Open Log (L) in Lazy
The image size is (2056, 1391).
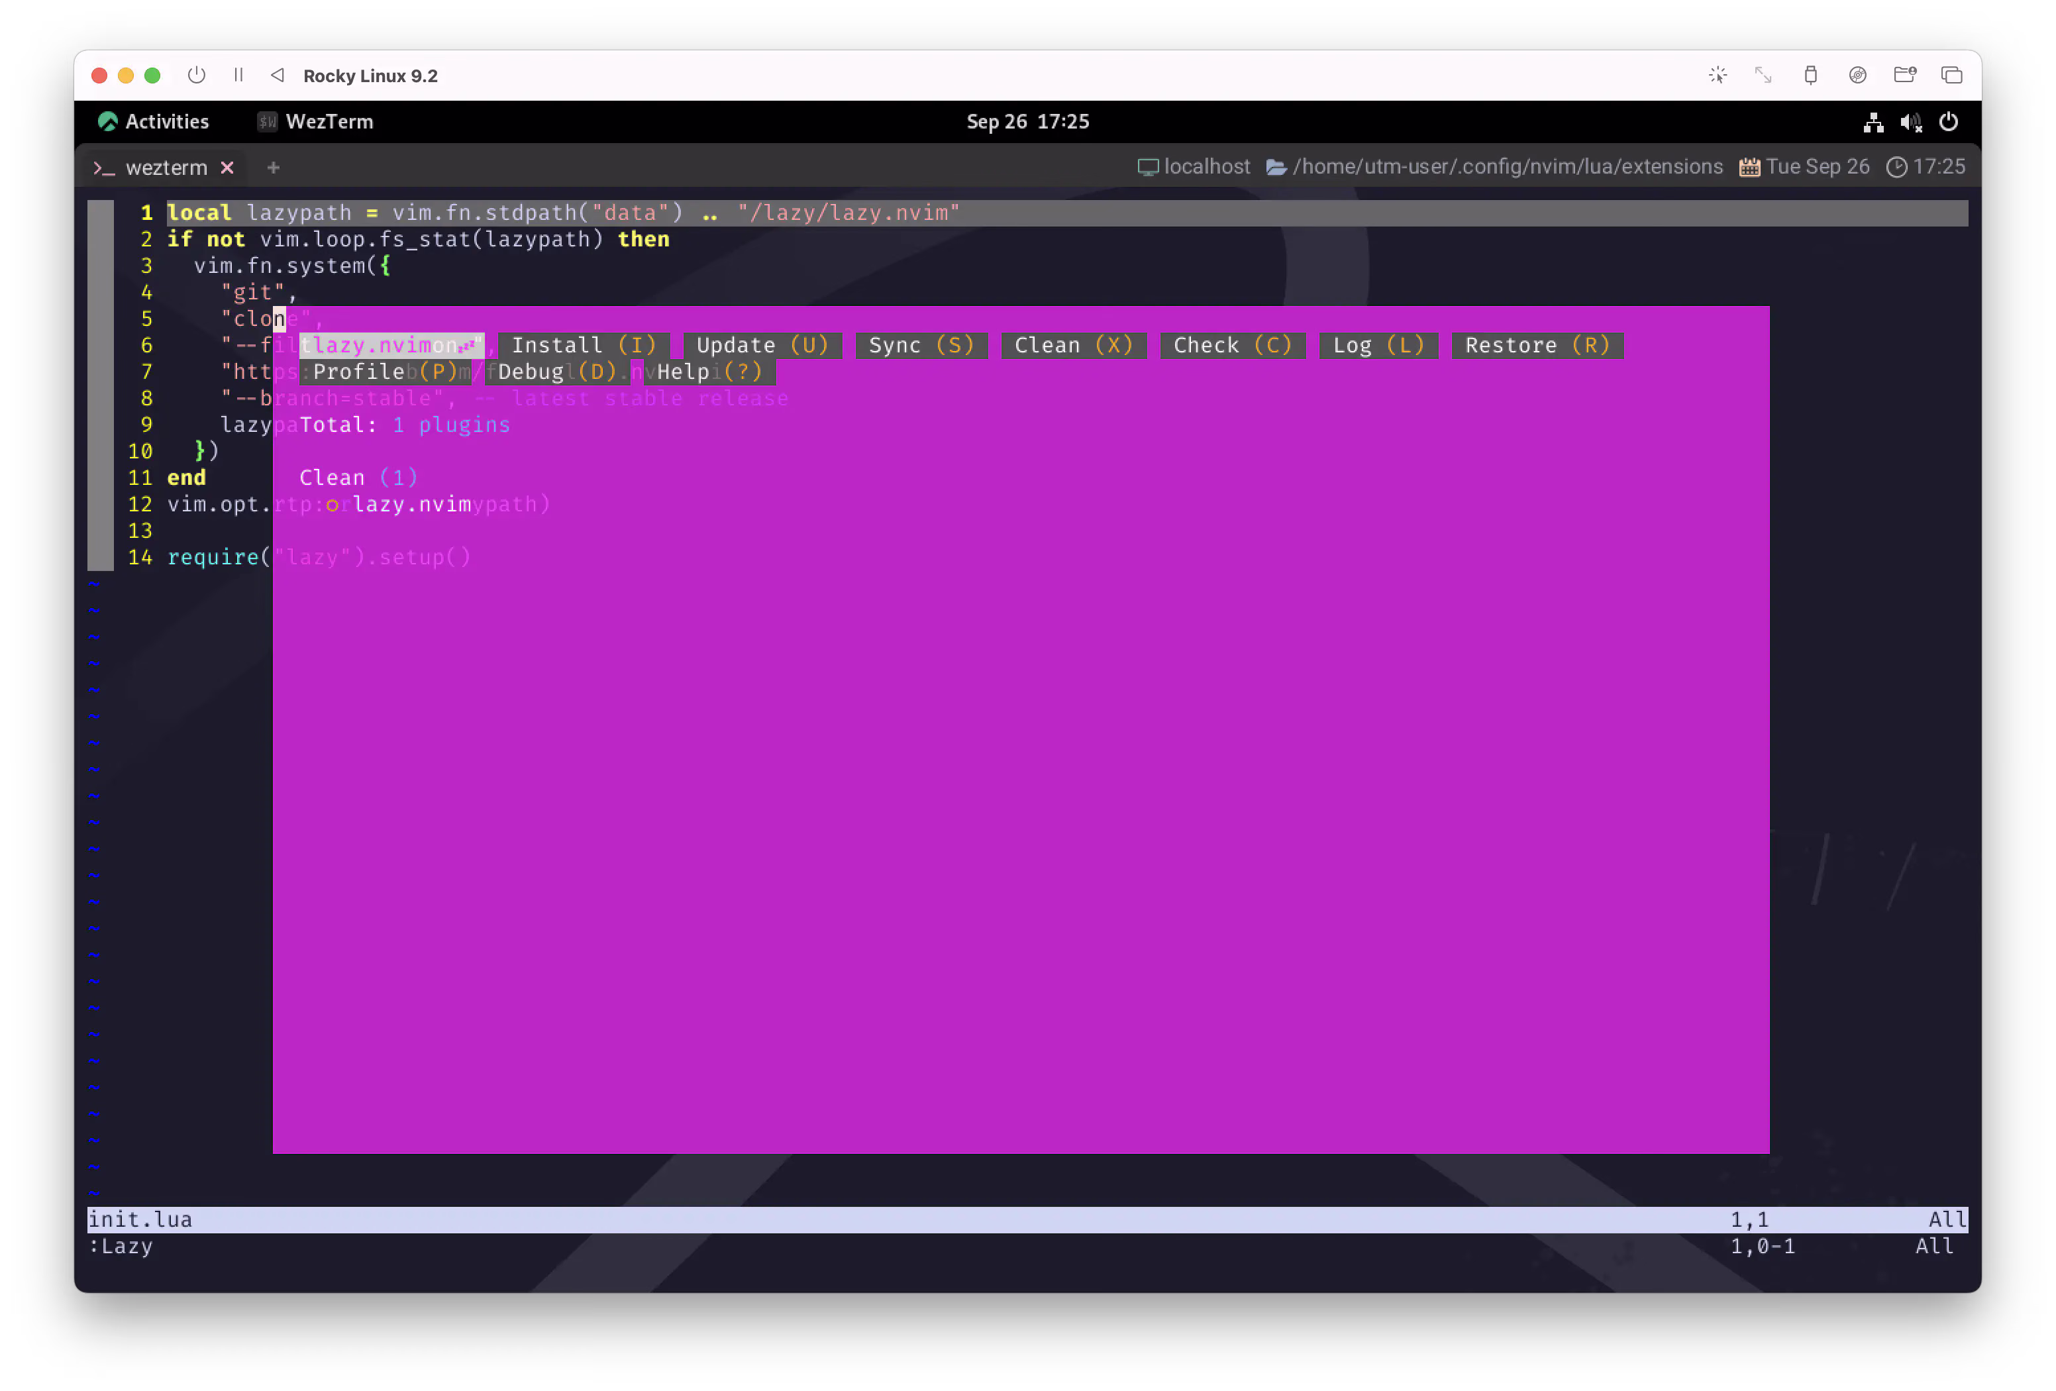click(1378, 345)
